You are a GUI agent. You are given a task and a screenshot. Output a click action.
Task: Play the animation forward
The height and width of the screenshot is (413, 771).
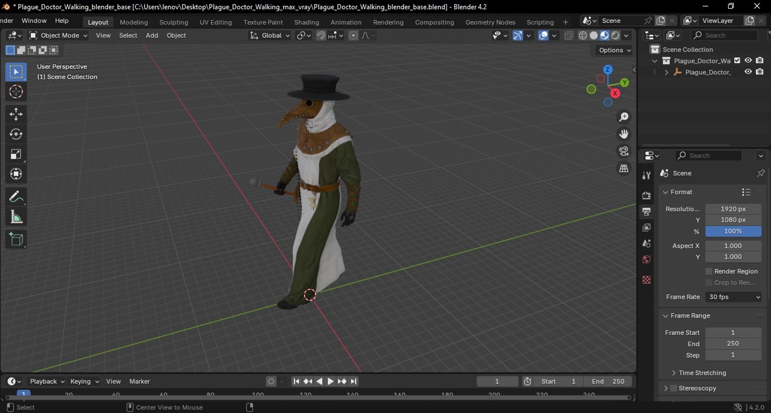point(330,381)
